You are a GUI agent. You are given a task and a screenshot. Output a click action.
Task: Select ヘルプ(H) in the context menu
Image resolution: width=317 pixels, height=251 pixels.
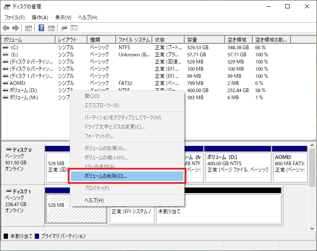tap(94, 201)
